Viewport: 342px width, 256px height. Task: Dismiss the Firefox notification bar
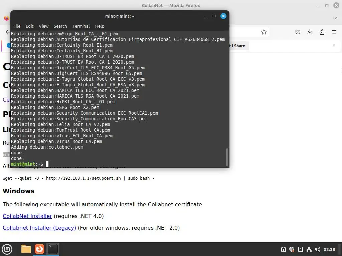(334, 45)
